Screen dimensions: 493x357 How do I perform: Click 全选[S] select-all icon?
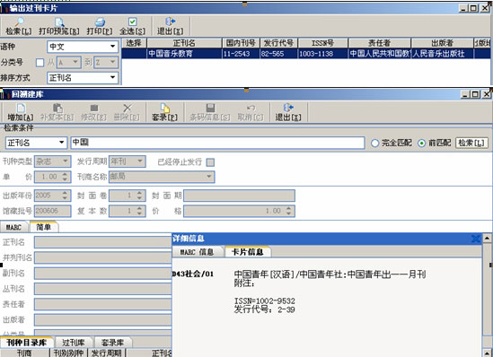132,26
